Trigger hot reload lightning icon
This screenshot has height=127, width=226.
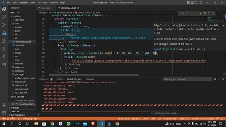200,13
